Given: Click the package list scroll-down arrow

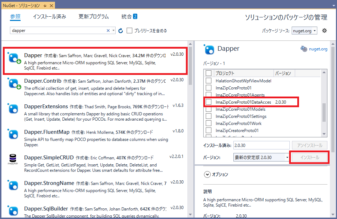Looking at the screenshot, I should click(190, 215).
